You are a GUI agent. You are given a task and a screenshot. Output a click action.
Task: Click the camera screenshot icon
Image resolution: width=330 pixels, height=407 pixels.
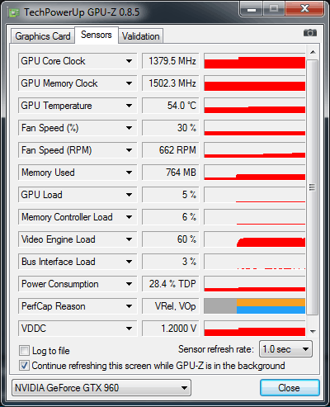click(x=310, y=33)
